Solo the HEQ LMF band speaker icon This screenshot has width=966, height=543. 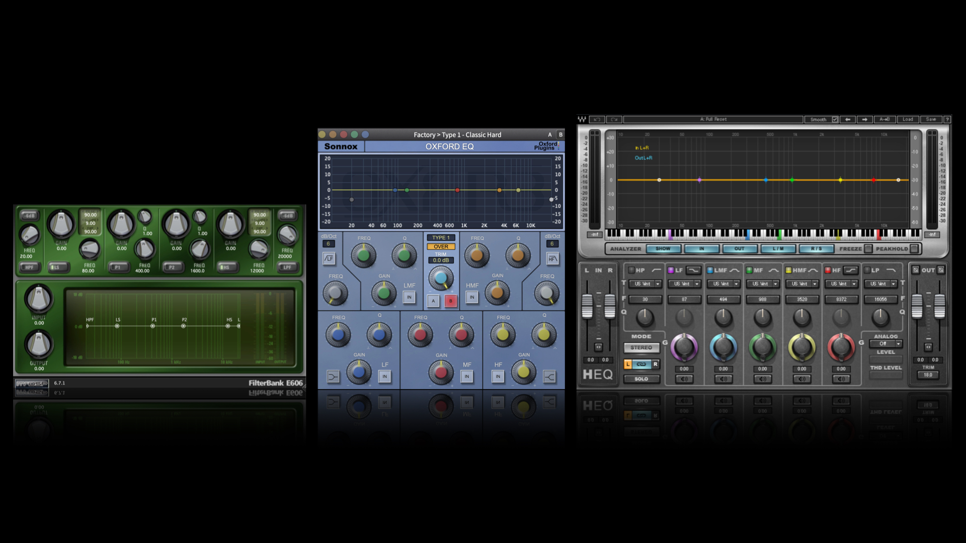(x=723, y=379)
